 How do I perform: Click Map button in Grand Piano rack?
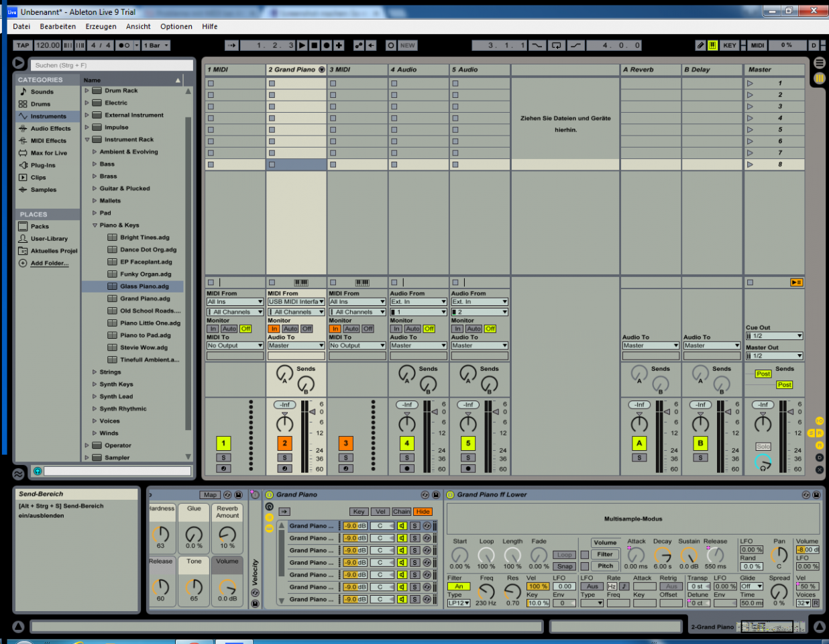(x=210, y=495)
